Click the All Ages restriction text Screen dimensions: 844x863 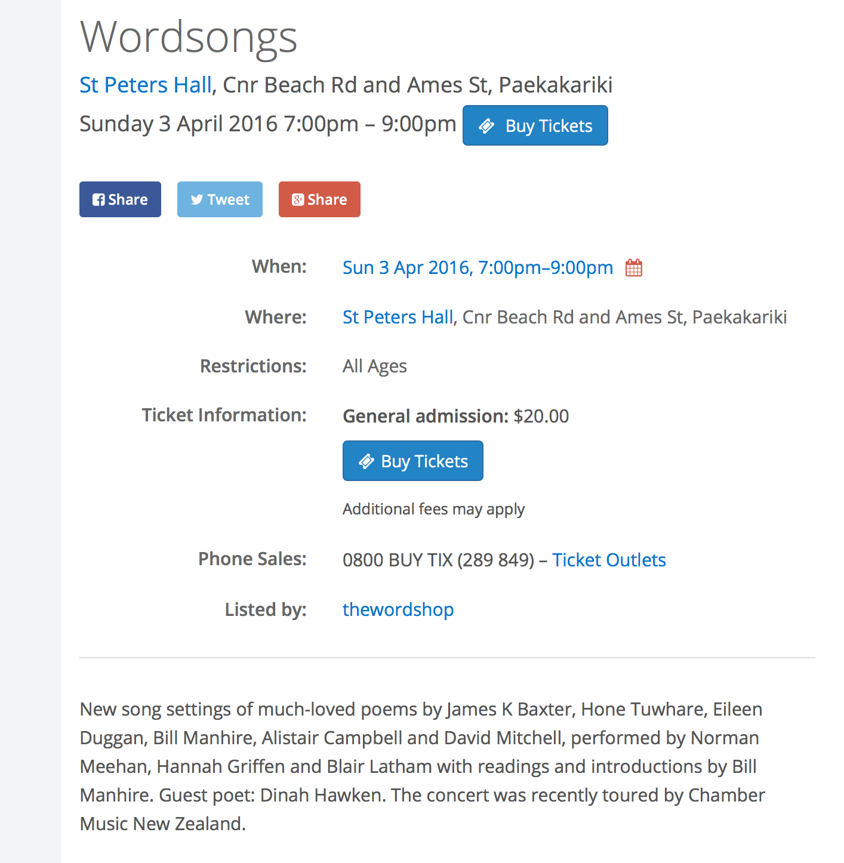pos(375,366)
